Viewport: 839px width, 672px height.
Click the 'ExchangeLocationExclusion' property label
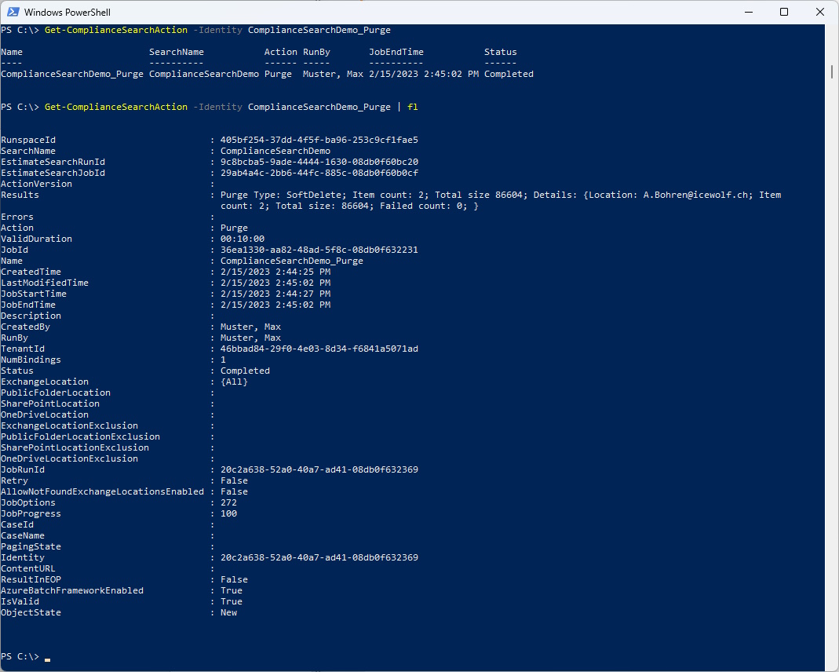(70, 425)
